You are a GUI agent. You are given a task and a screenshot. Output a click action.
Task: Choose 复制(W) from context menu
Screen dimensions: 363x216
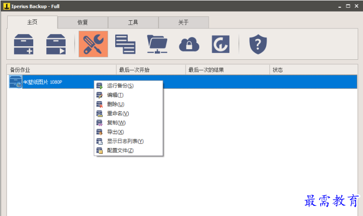pyautogui.click(x=129, y=123)
